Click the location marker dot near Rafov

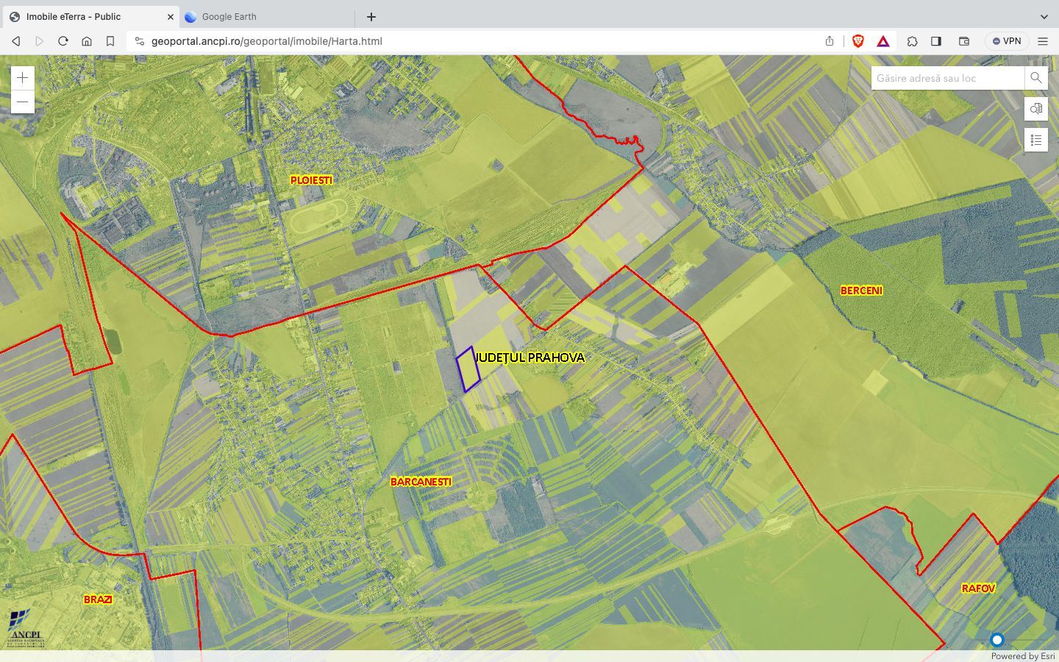pos(997,640)
